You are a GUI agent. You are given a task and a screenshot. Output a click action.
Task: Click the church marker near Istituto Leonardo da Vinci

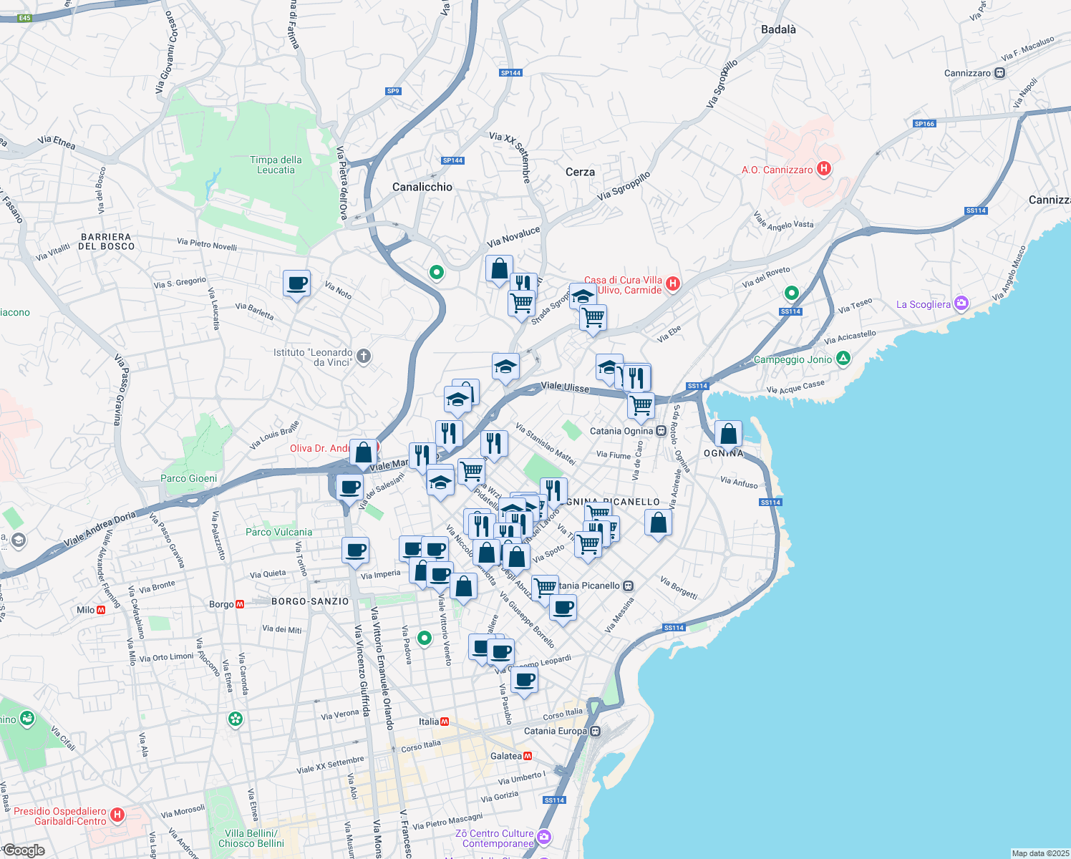point(363,356)
